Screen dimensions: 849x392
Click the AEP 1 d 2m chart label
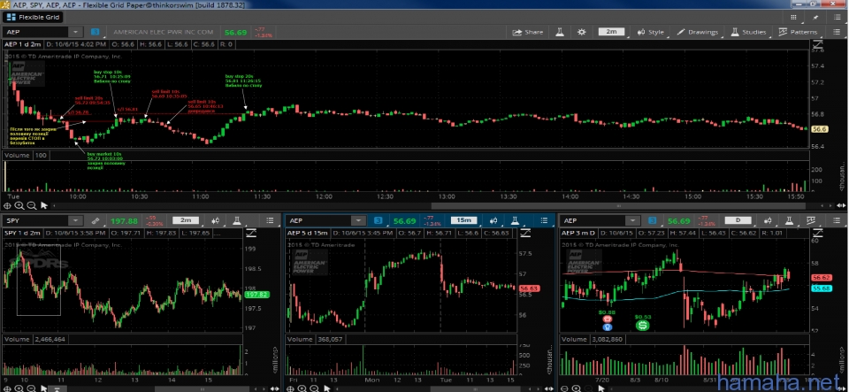tap(22, 44)
